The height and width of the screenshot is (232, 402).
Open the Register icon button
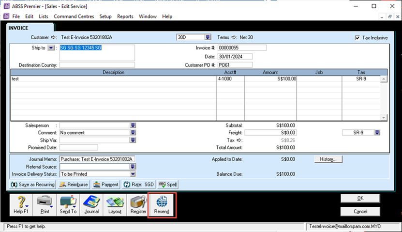click(x=138, y=201)
